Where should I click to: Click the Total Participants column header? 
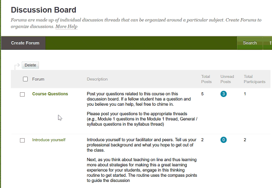[254, 79]
